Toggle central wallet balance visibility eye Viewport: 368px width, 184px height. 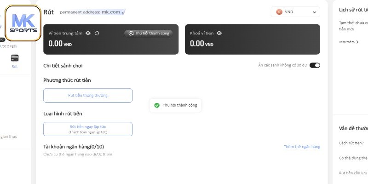88,33
